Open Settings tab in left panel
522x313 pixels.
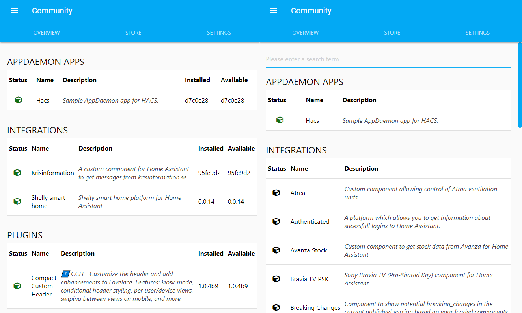[219, 33]
